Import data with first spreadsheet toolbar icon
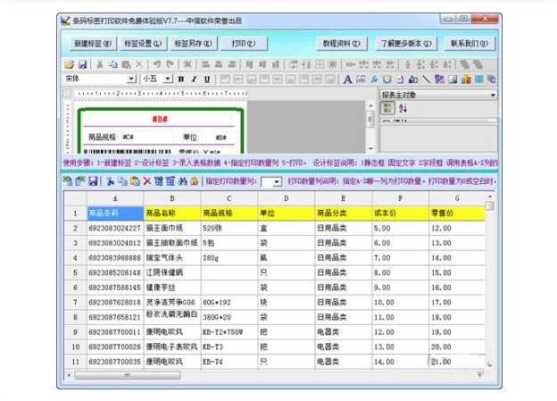Image resolution: width=557 pixels, height=401 pixels. [68, 181]
